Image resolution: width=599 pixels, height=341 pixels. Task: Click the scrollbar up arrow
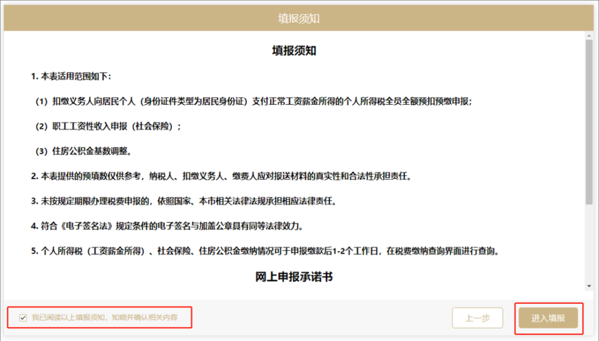(589, 35)
